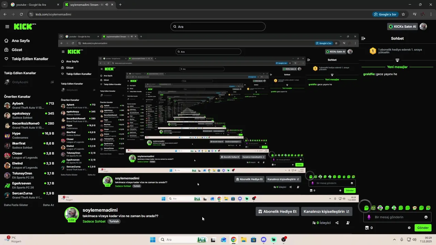The width and height of the screenshot is (436, 245).
Task: Open the Windows Start menu
Action: (x=153, y=240)
